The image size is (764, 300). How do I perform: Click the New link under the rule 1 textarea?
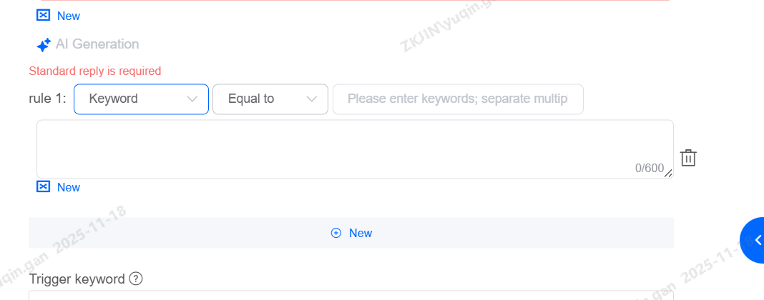[69, 187]
